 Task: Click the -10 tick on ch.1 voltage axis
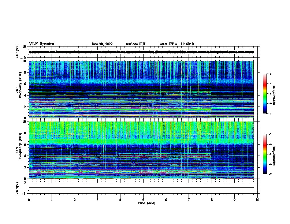coord(24,58)
